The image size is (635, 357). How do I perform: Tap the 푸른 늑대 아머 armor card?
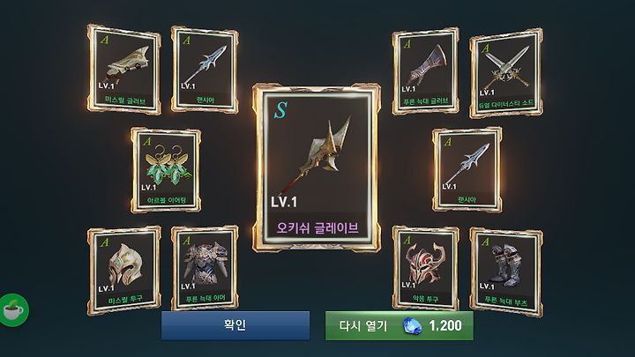[x=205, y=269]
